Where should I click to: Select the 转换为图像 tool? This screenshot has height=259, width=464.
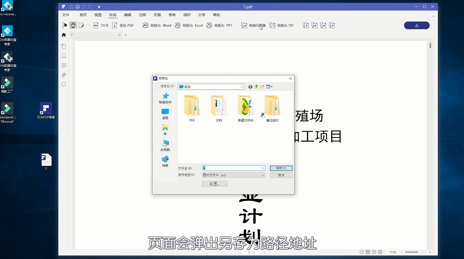point(253,25)
